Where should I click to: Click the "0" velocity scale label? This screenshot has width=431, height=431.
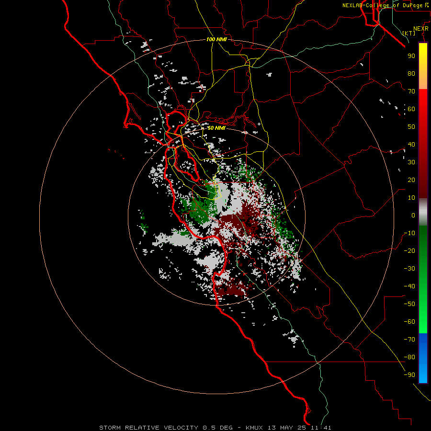click(413, 215)
